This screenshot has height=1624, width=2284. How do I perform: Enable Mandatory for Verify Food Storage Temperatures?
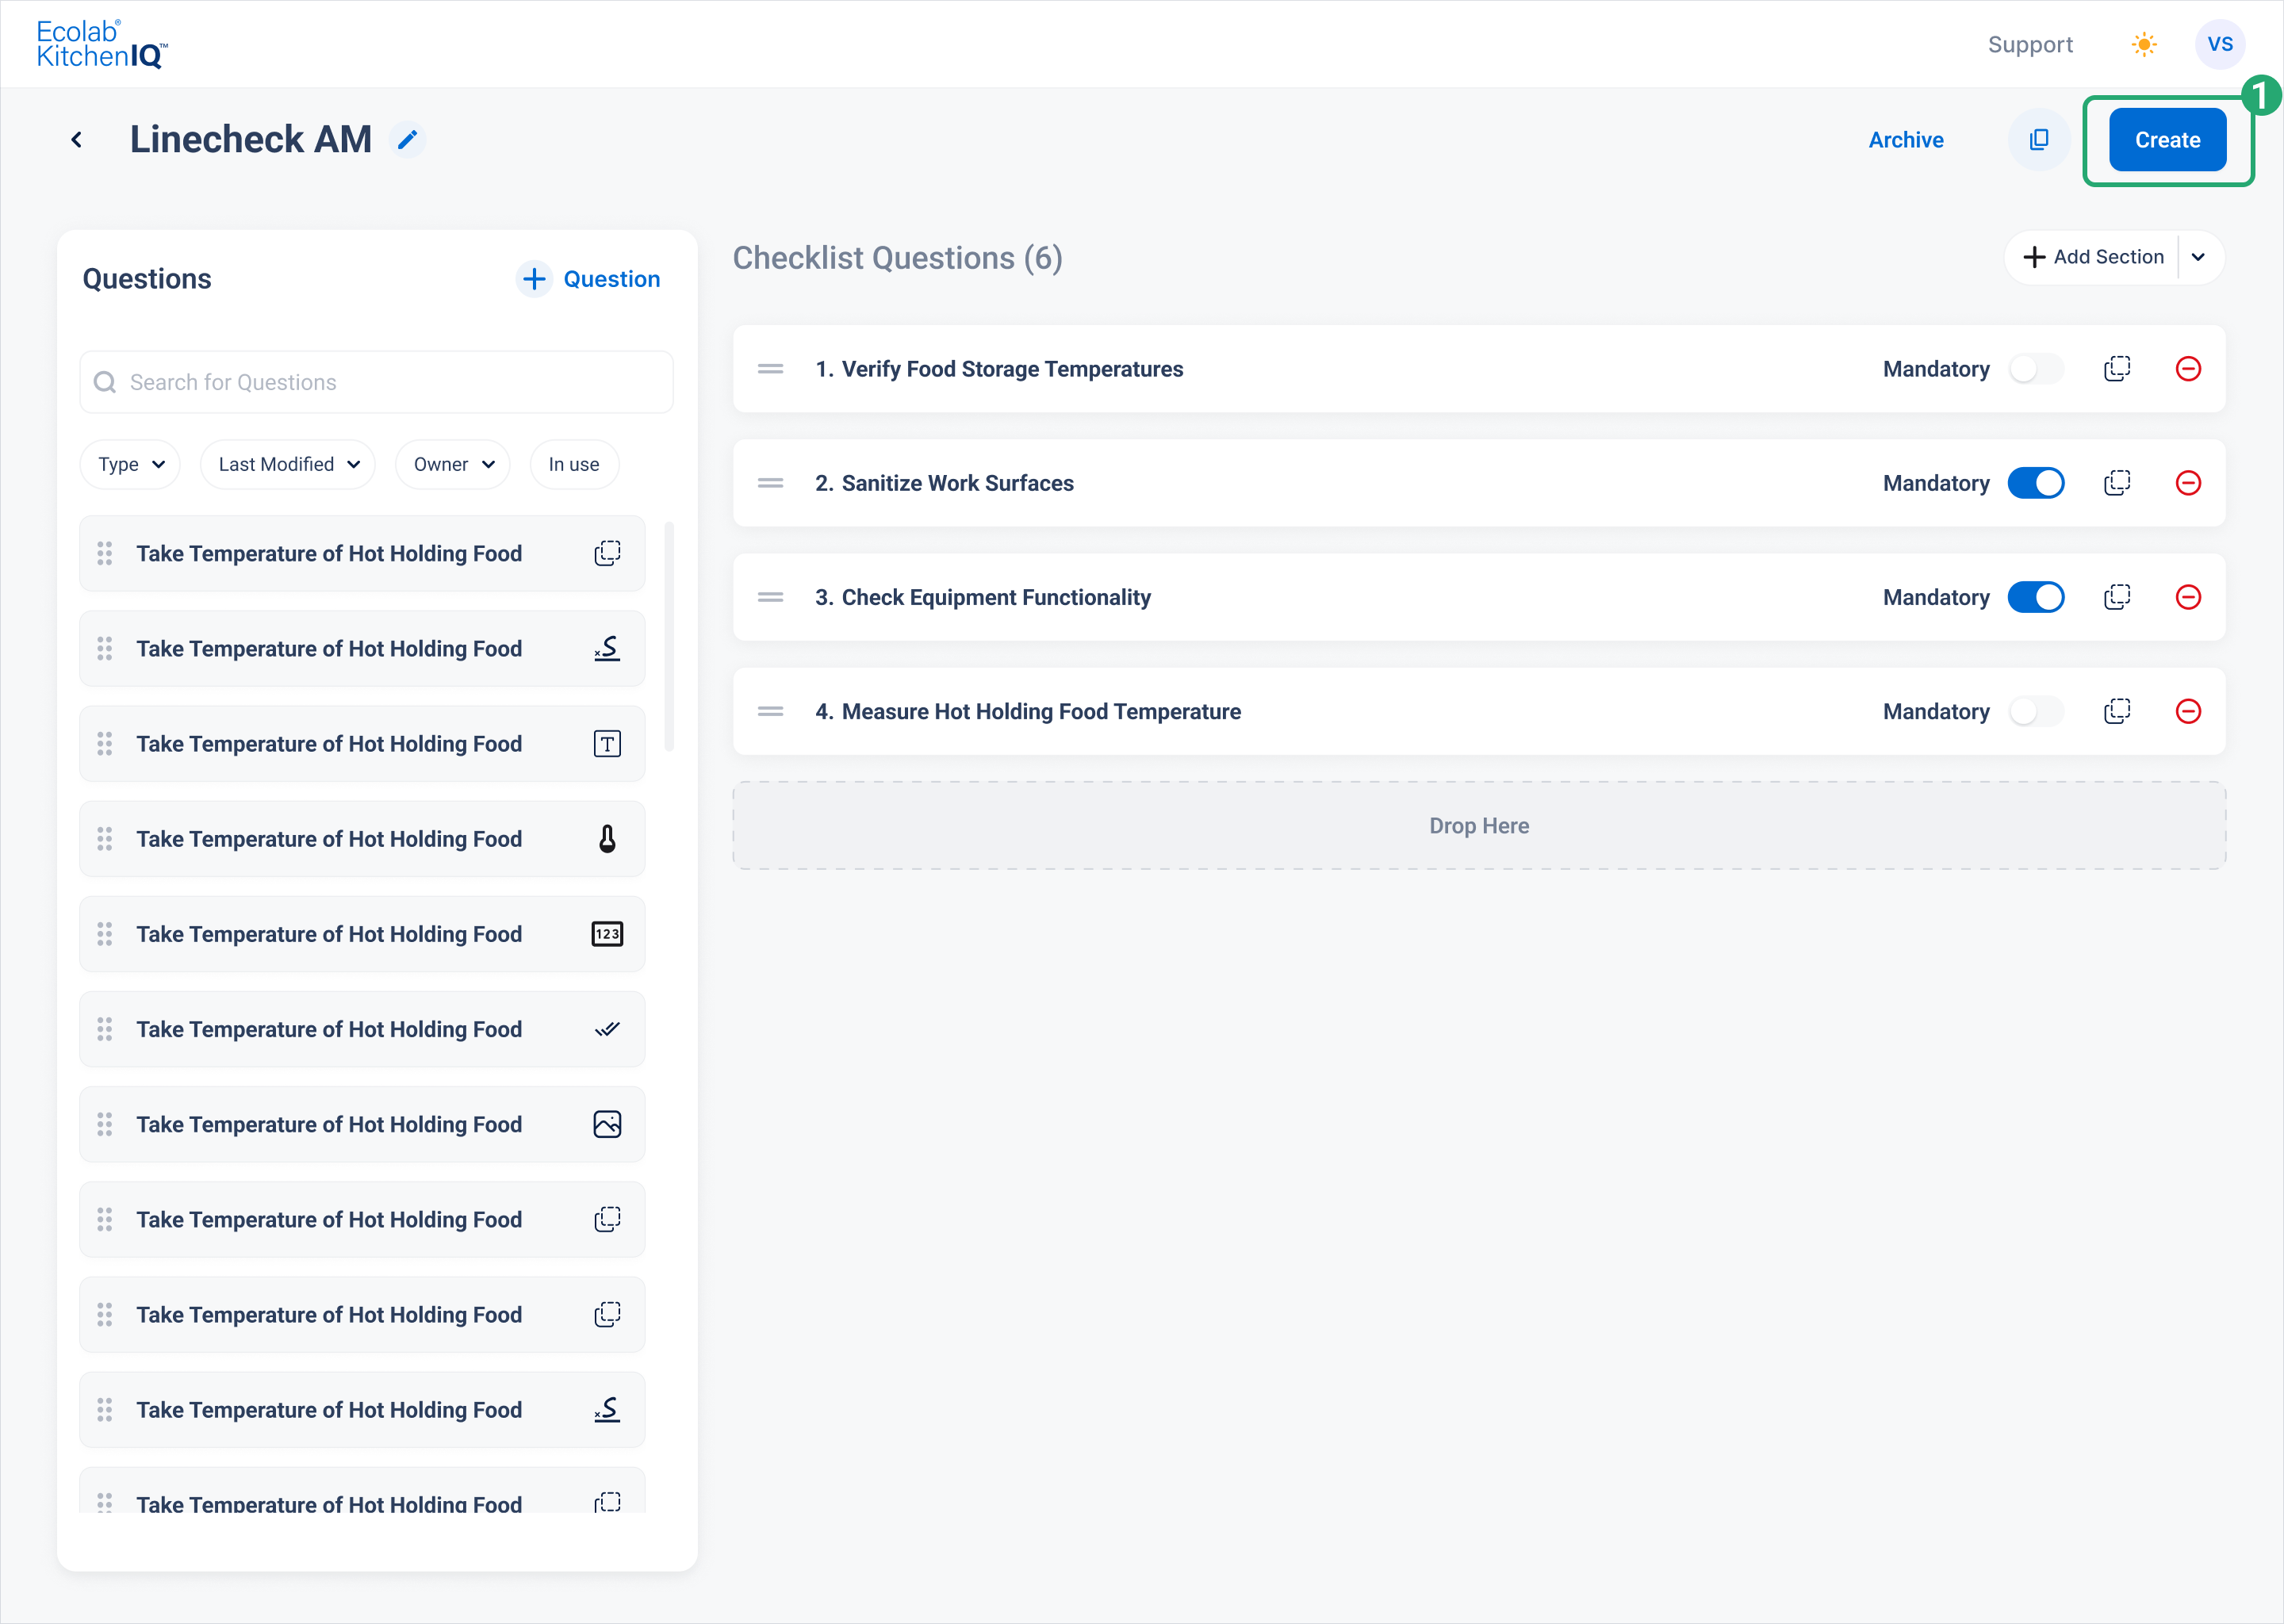coord(2036,369)
